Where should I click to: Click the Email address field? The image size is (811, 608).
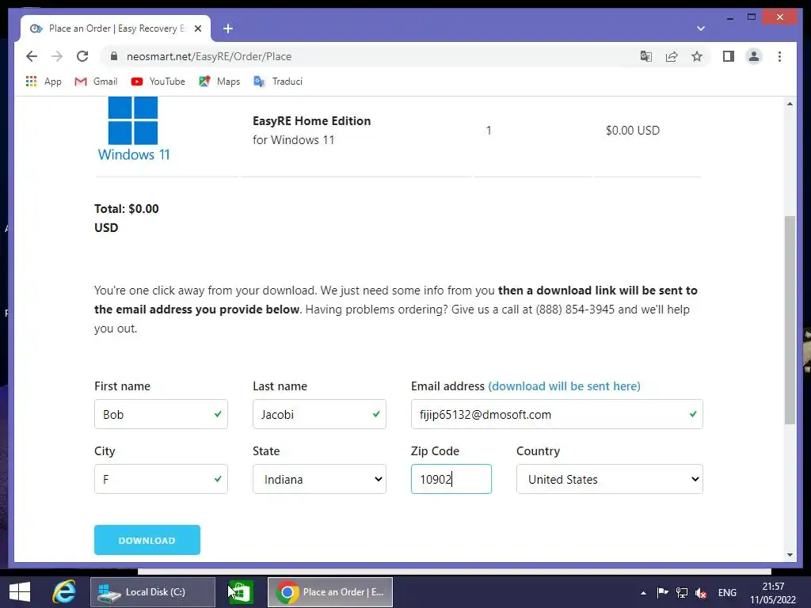(557, 414)
